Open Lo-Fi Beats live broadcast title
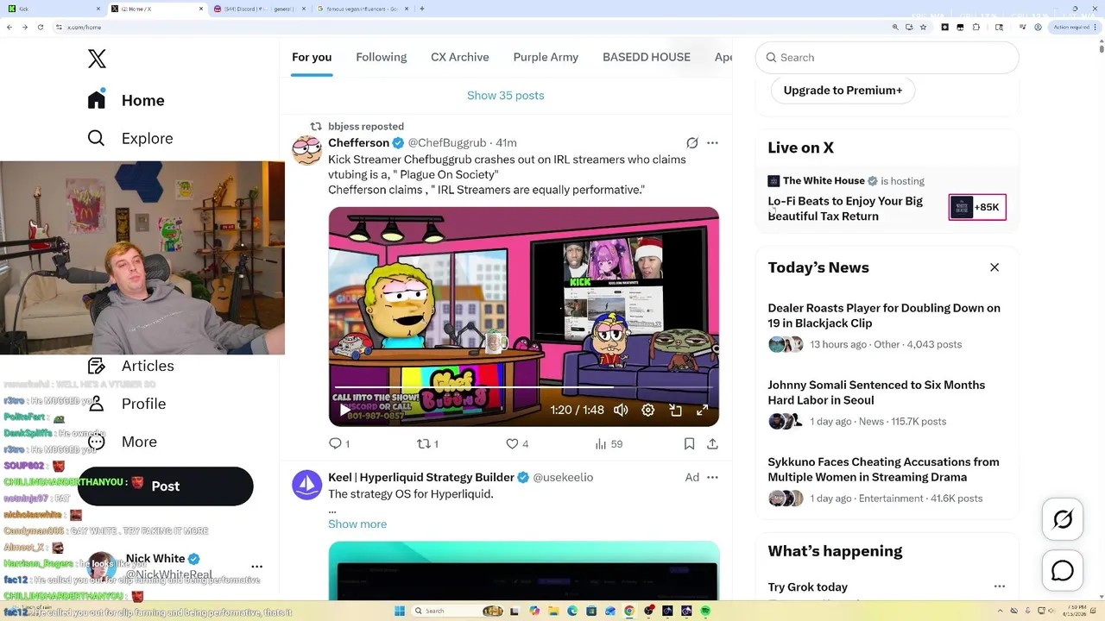Screen dimensions: 1105x621 click(845, 209)
